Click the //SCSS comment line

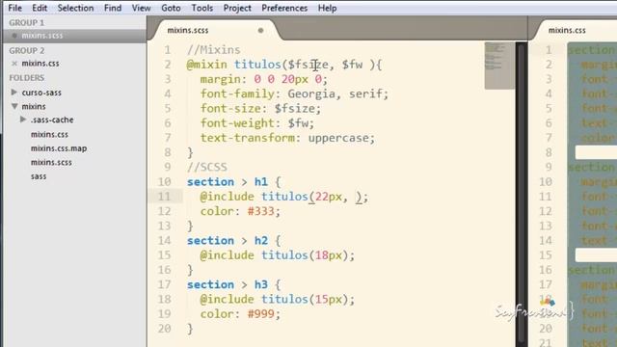point(207,167)
